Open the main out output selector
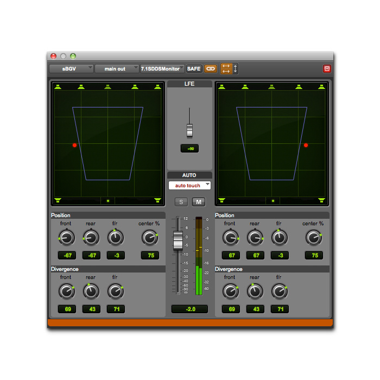Viewport: 380px width, 380px height. 117,69
